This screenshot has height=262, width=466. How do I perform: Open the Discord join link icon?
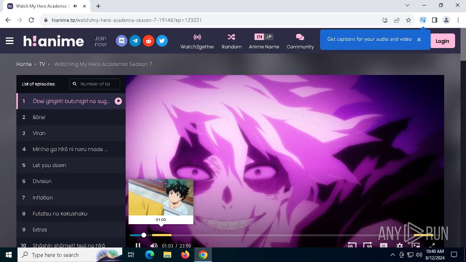pyautogui.click(x=122, y=41)
